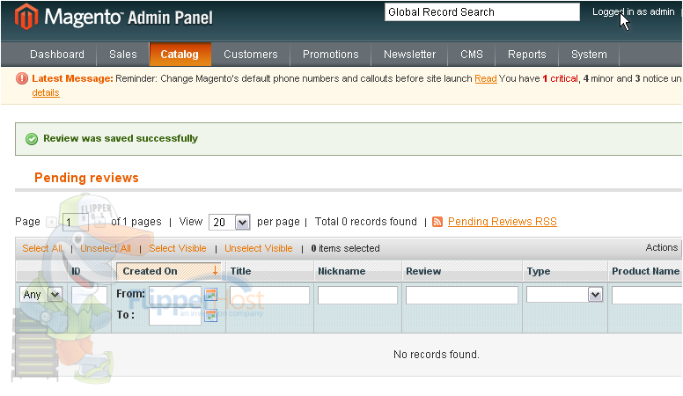Screen dimensions: 683x396
Task: Open the Any selection filter dropdown
Action: tap(40, 295)
